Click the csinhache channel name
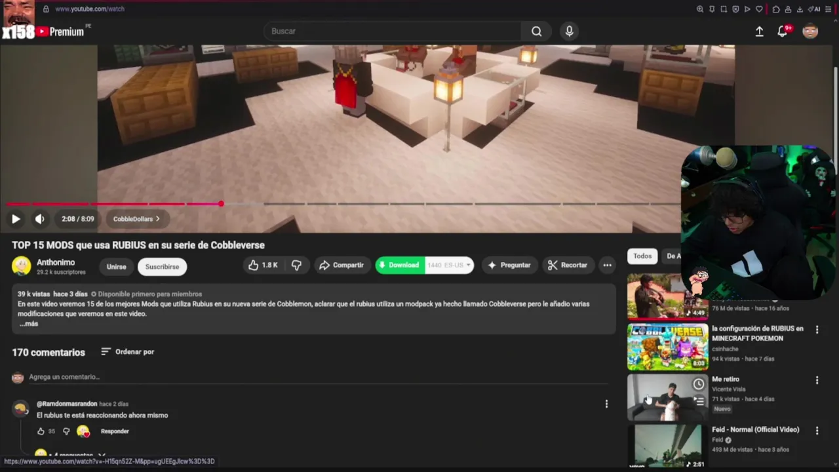The height and width of the screenshot is (472, 839). tap(724, 349)
